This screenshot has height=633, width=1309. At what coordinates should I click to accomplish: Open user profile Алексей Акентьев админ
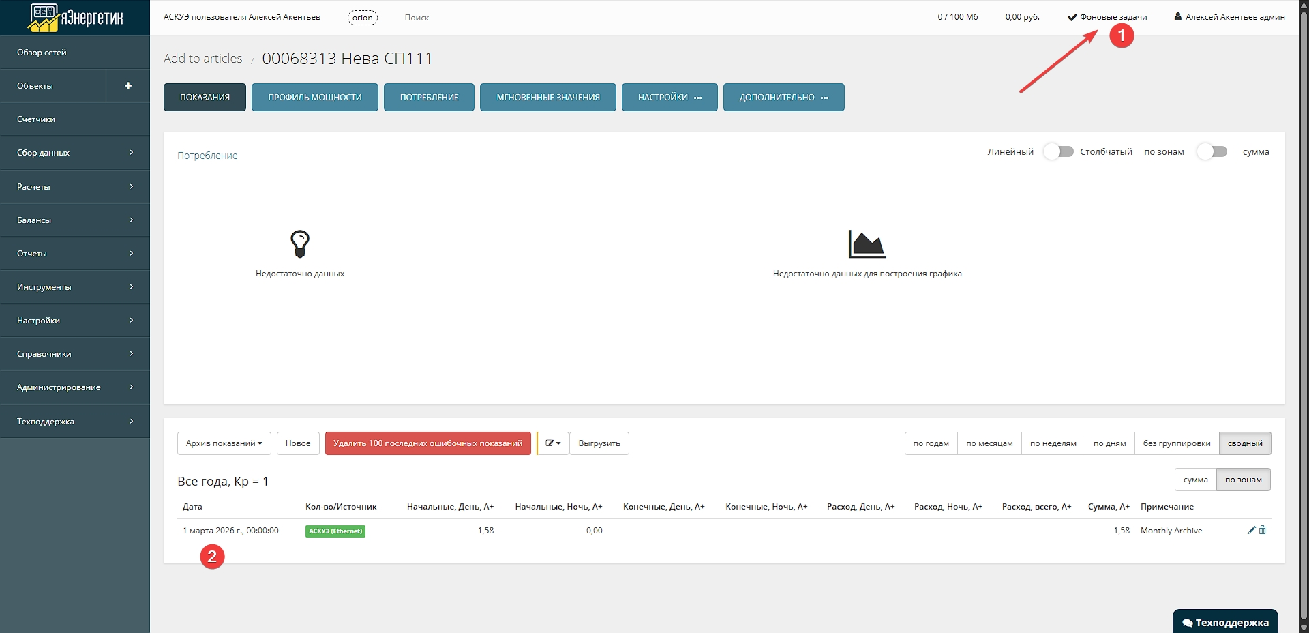tap(1229, 17)
